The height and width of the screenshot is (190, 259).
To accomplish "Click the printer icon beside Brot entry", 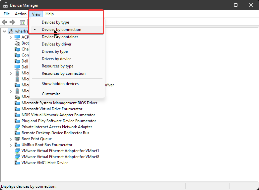I will [x=17, y=43].
